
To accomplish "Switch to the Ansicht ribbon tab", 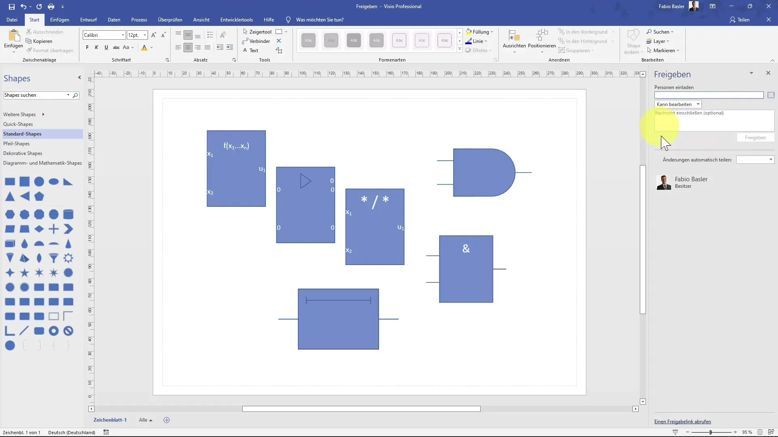I will (201, 20).
